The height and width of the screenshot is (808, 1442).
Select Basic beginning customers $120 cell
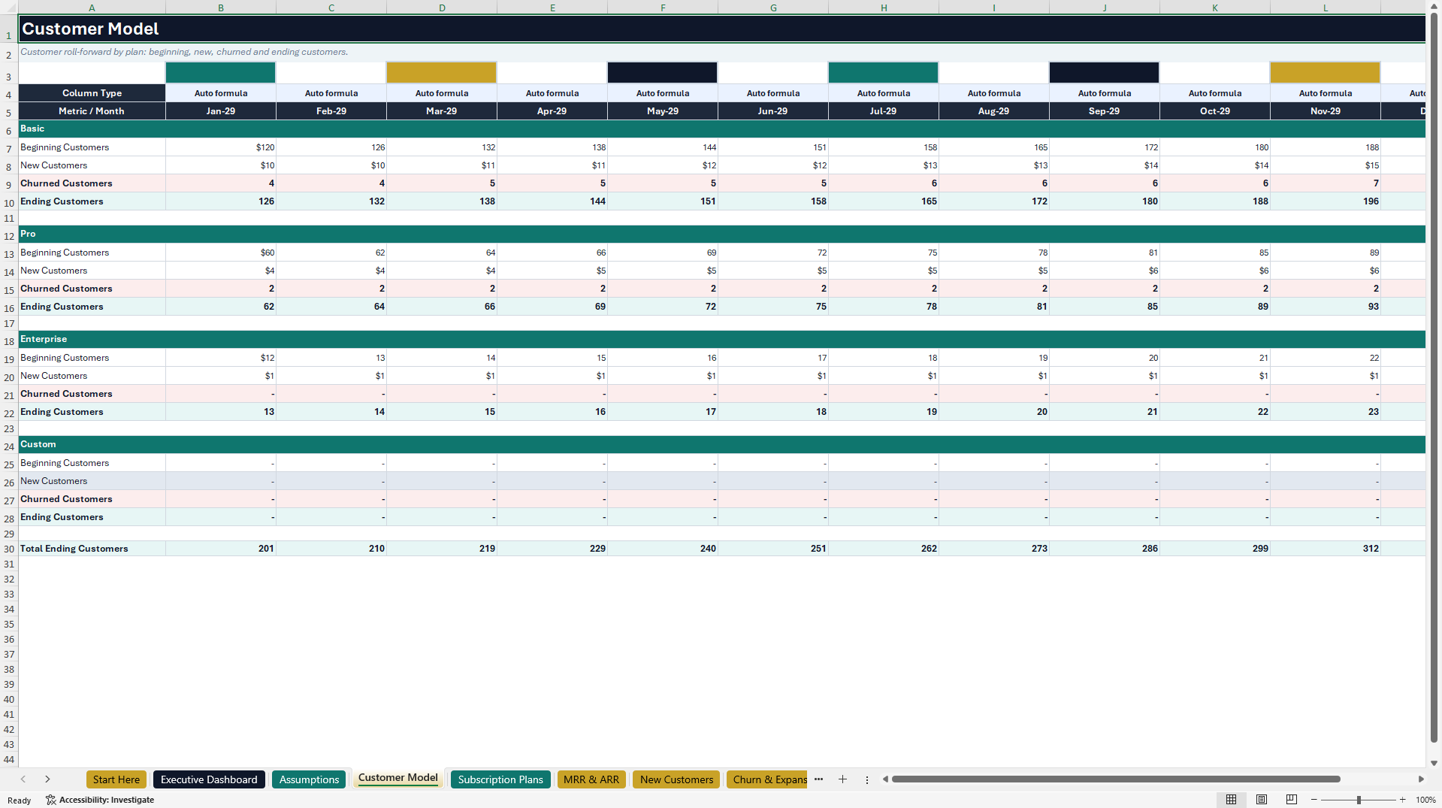[221, 147]
